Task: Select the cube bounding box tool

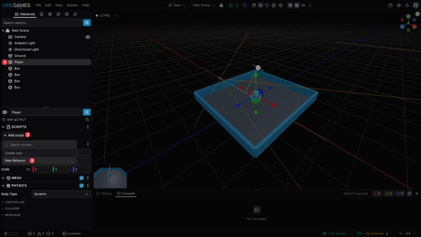Action: [x=281, y=5]
